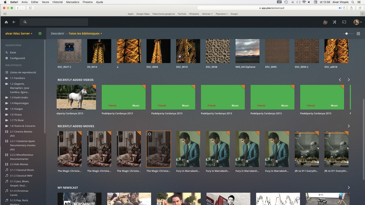Open Estat in sidebar

tap(13, 53)
